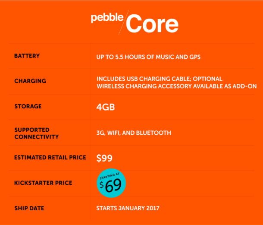Click the $99 retail price value

point(104,158)
